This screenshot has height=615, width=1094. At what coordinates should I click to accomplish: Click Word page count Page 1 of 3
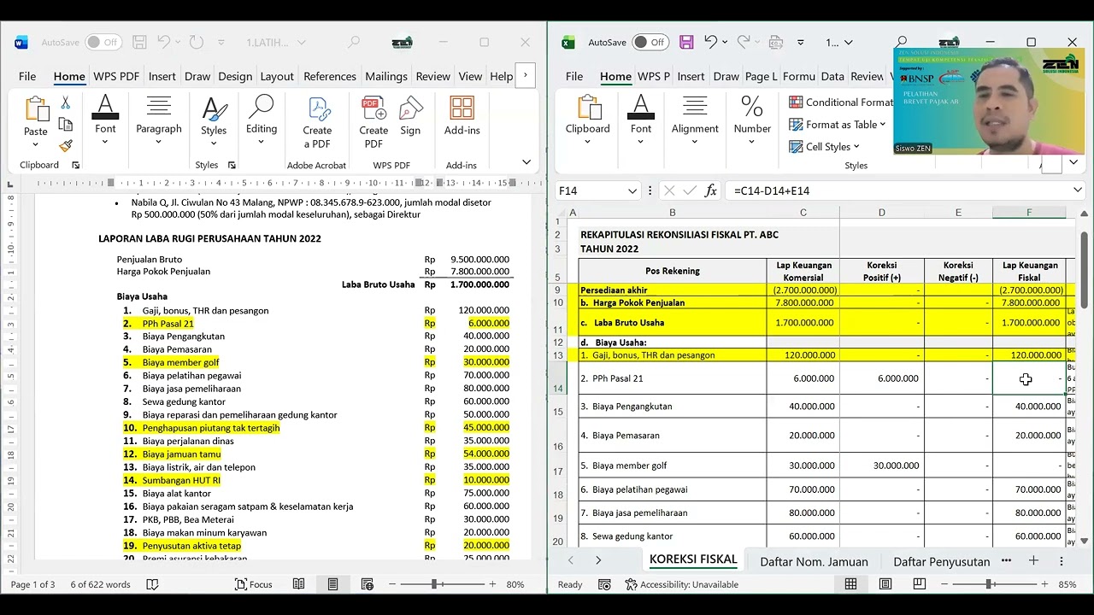[32, 584]
